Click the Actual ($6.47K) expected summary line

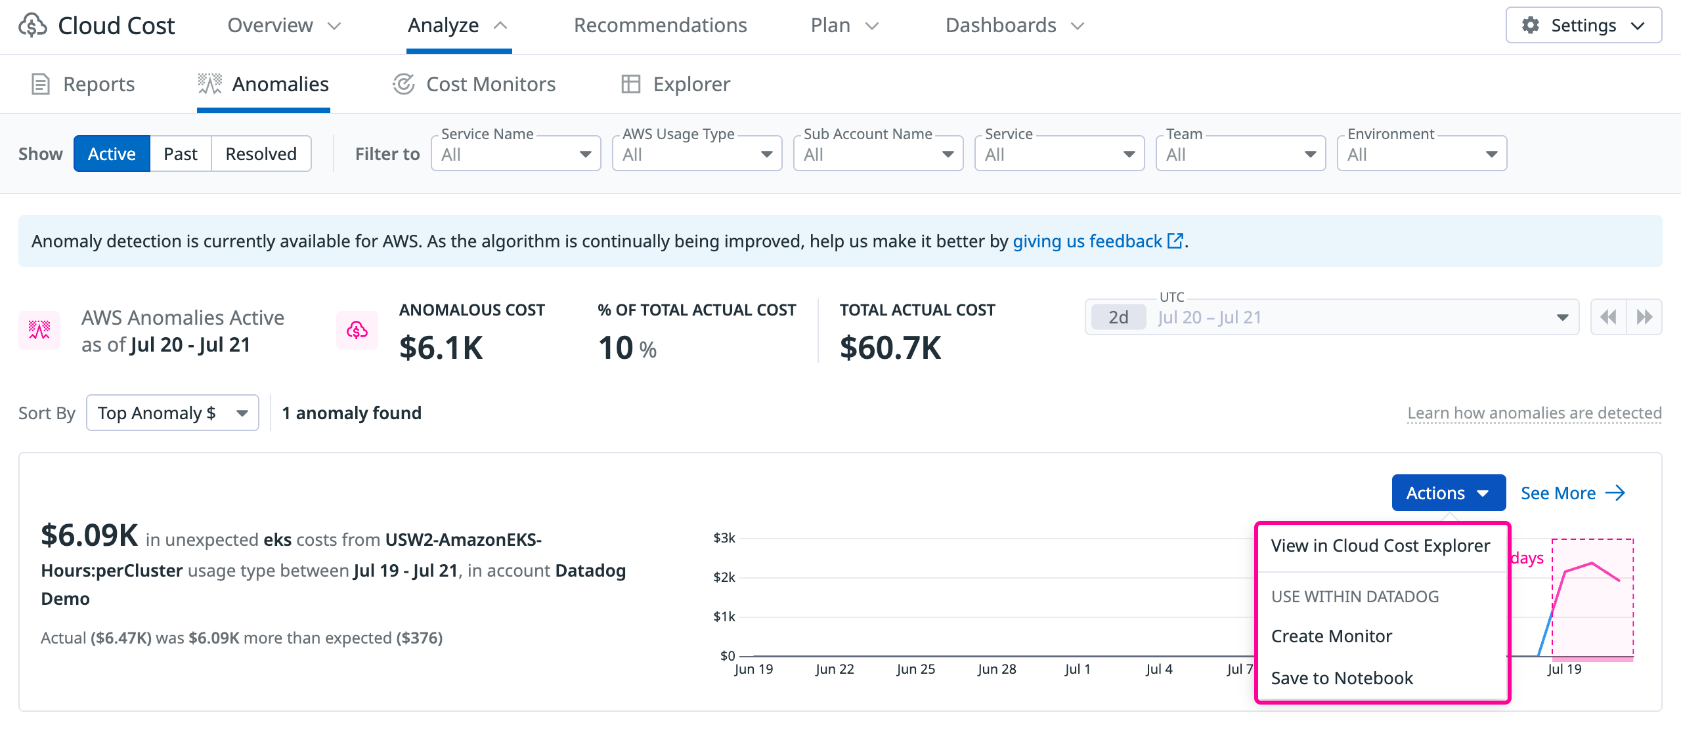(x=242, y=638)
